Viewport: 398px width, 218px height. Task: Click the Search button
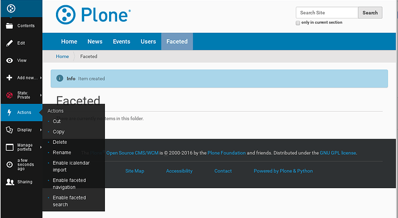pyautogui.click(x=370, y=13)
